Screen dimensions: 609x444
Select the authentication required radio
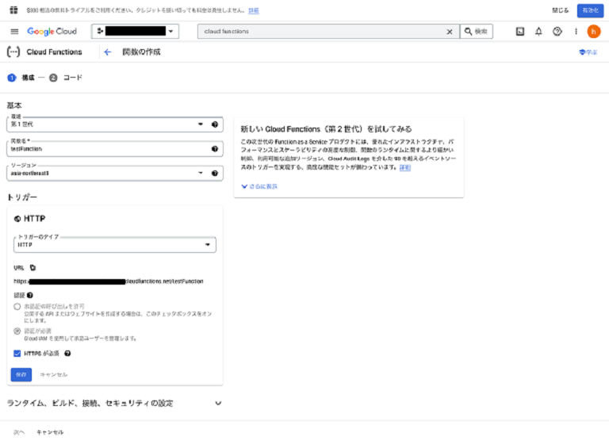[x=17, y=331]
